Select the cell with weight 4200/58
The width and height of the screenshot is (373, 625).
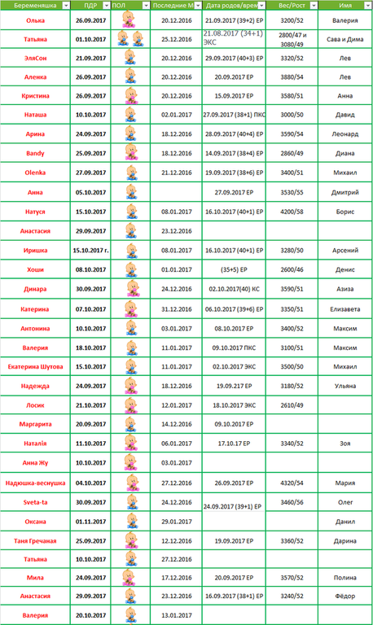click(292, 212)
